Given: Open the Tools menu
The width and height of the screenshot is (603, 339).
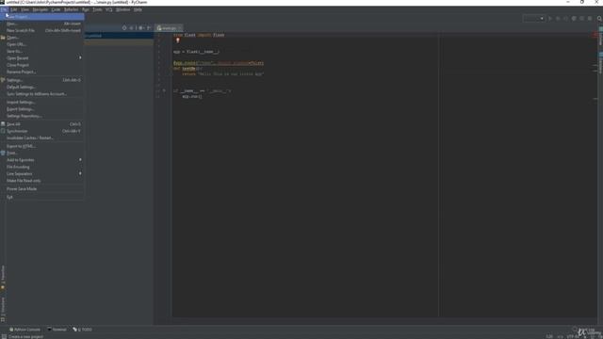Looking at the screenshot, I should 97,9.
